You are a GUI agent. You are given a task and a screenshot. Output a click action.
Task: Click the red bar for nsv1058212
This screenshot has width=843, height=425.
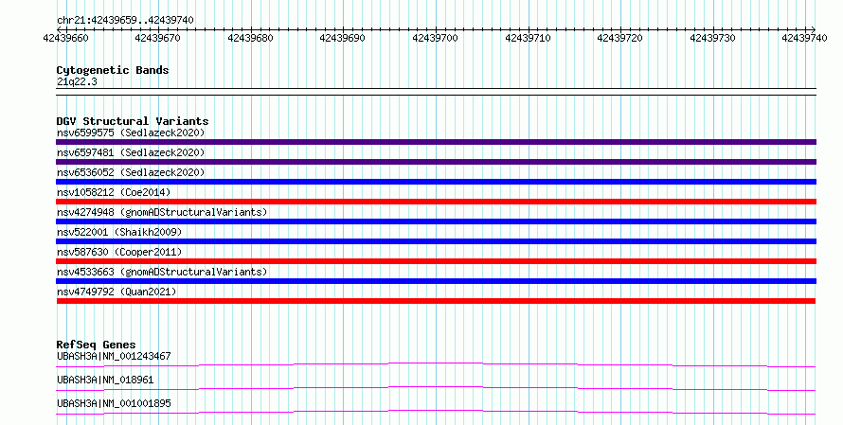(436, 202)
